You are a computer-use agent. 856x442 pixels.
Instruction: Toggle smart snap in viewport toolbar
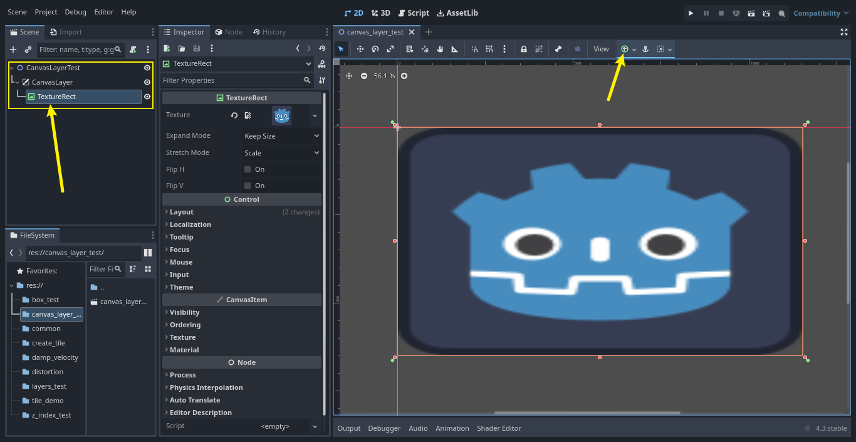(x=474, y=49)
